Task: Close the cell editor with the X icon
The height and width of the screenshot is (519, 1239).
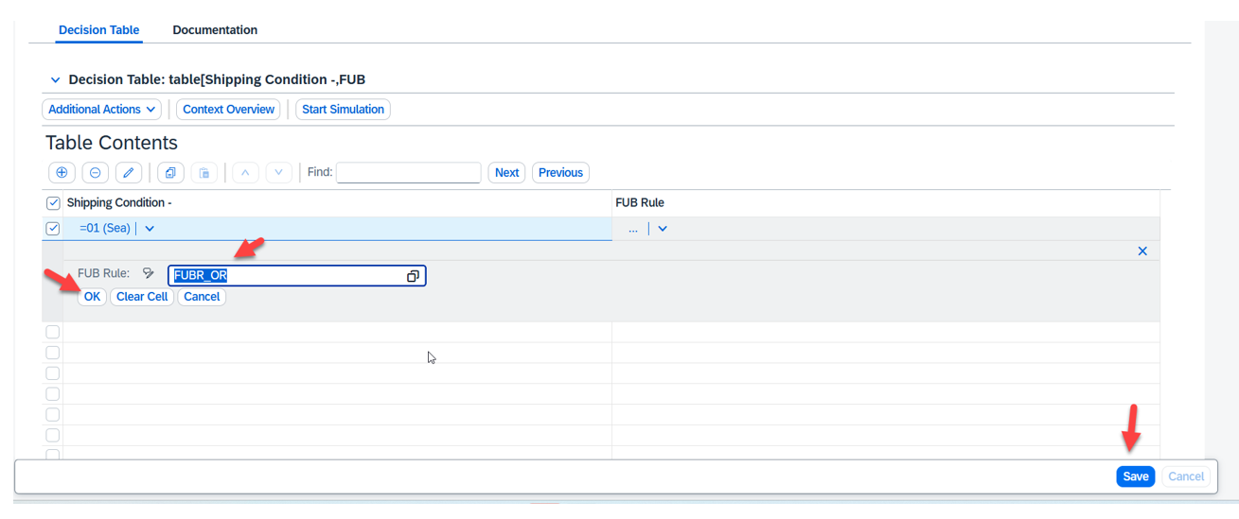Action: click(x=1142, y=251)
